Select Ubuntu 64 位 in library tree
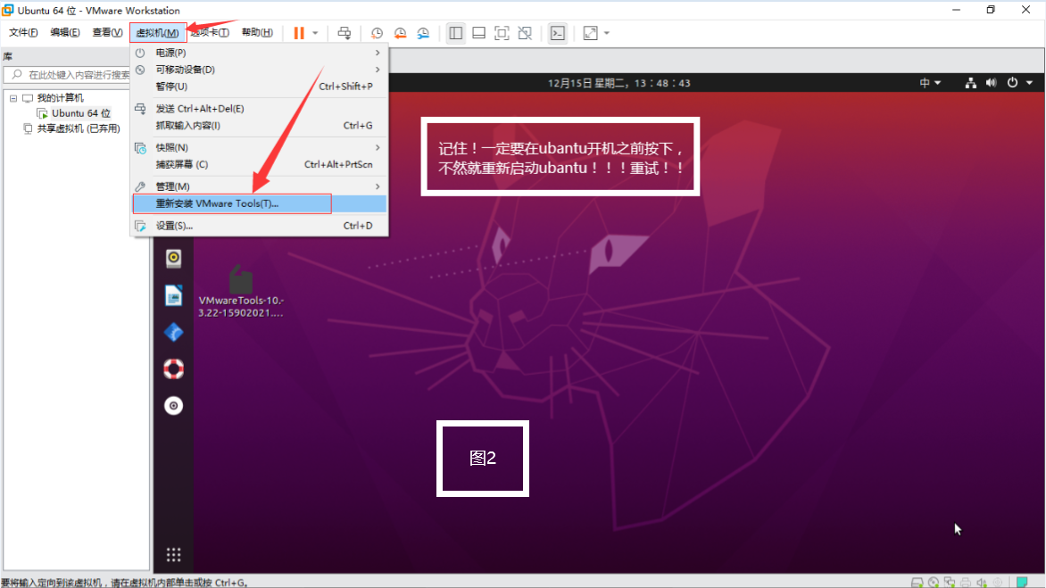1046x588 pixels. (x=80, y=113)
